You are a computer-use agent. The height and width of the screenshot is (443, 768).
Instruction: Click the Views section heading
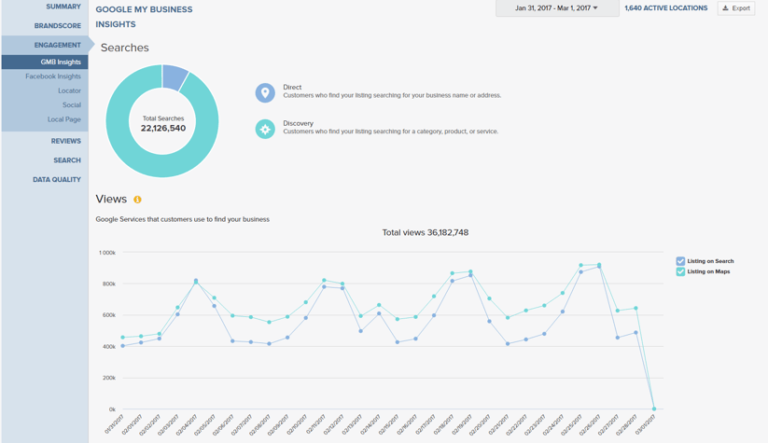click(x=111, y=200)
